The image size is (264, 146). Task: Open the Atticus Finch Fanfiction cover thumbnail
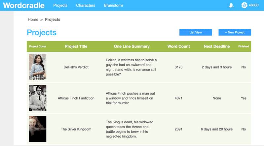[x=38, y=98]
